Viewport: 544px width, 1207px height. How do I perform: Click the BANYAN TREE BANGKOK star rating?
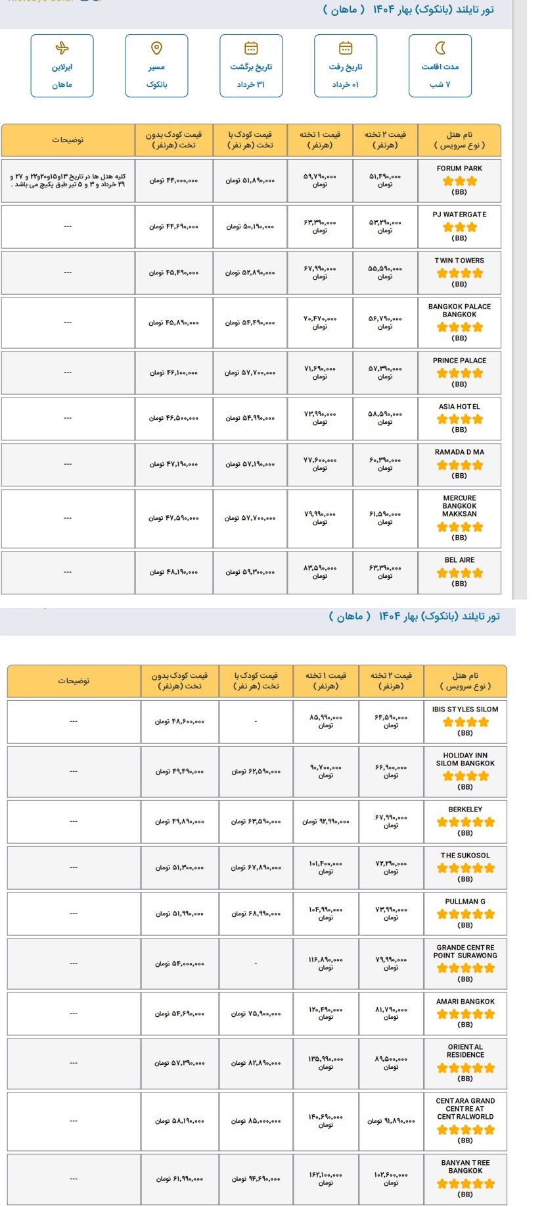[465, 1183]
